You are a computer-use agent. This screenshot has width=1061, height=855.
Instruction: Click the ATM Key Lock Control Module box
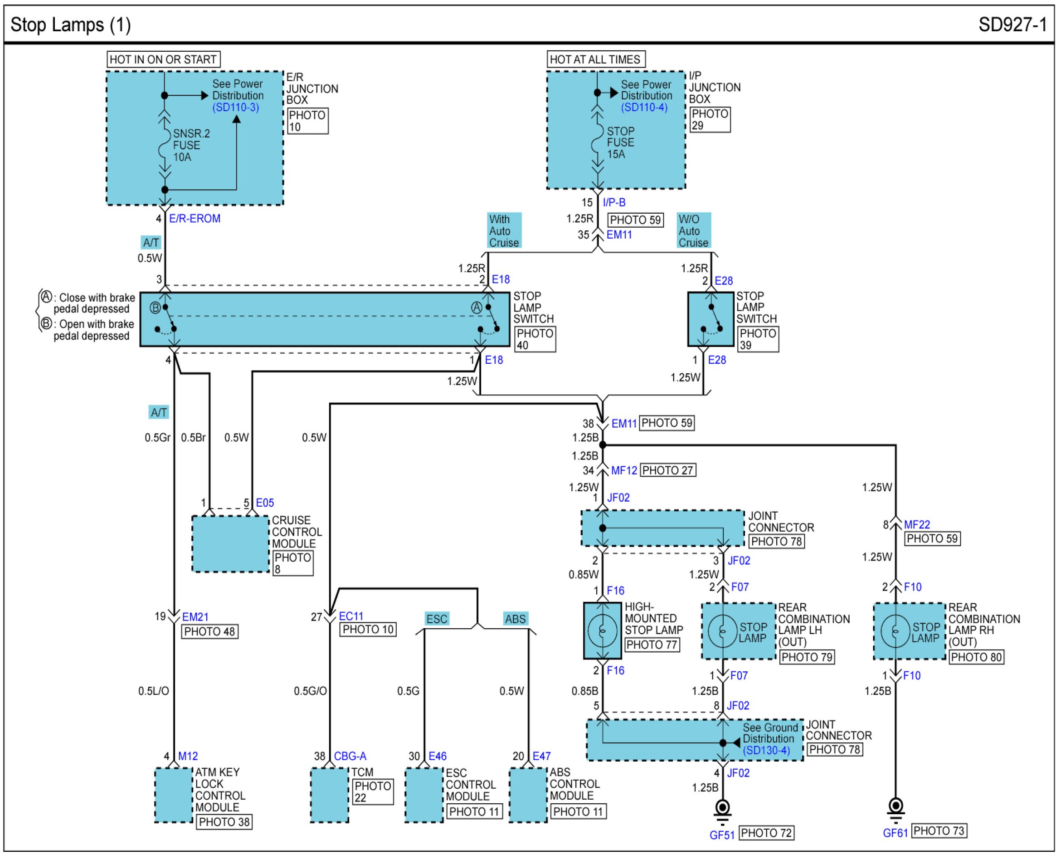173,795
